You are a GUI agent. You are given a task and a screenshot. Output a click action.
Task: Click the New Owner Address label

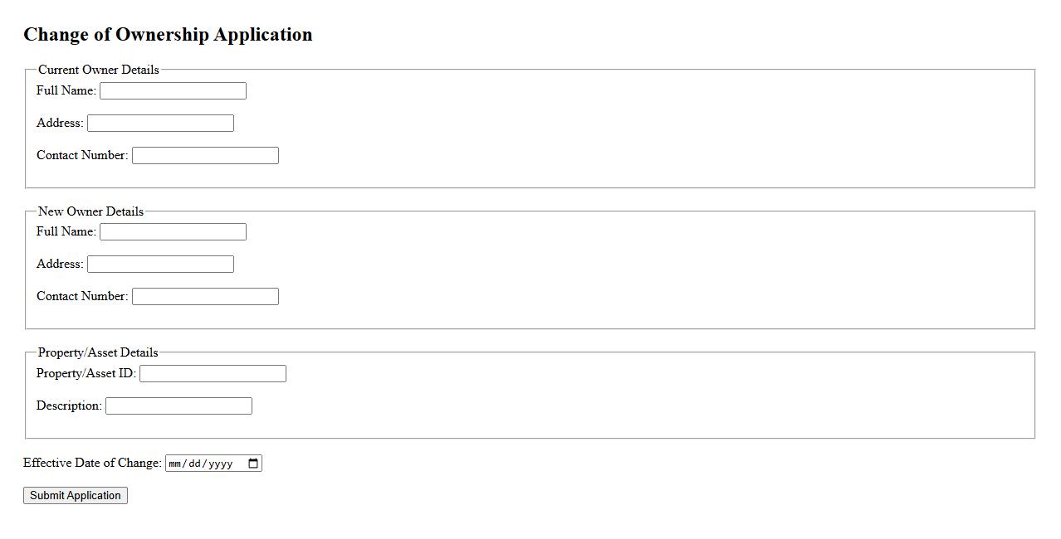60,264
